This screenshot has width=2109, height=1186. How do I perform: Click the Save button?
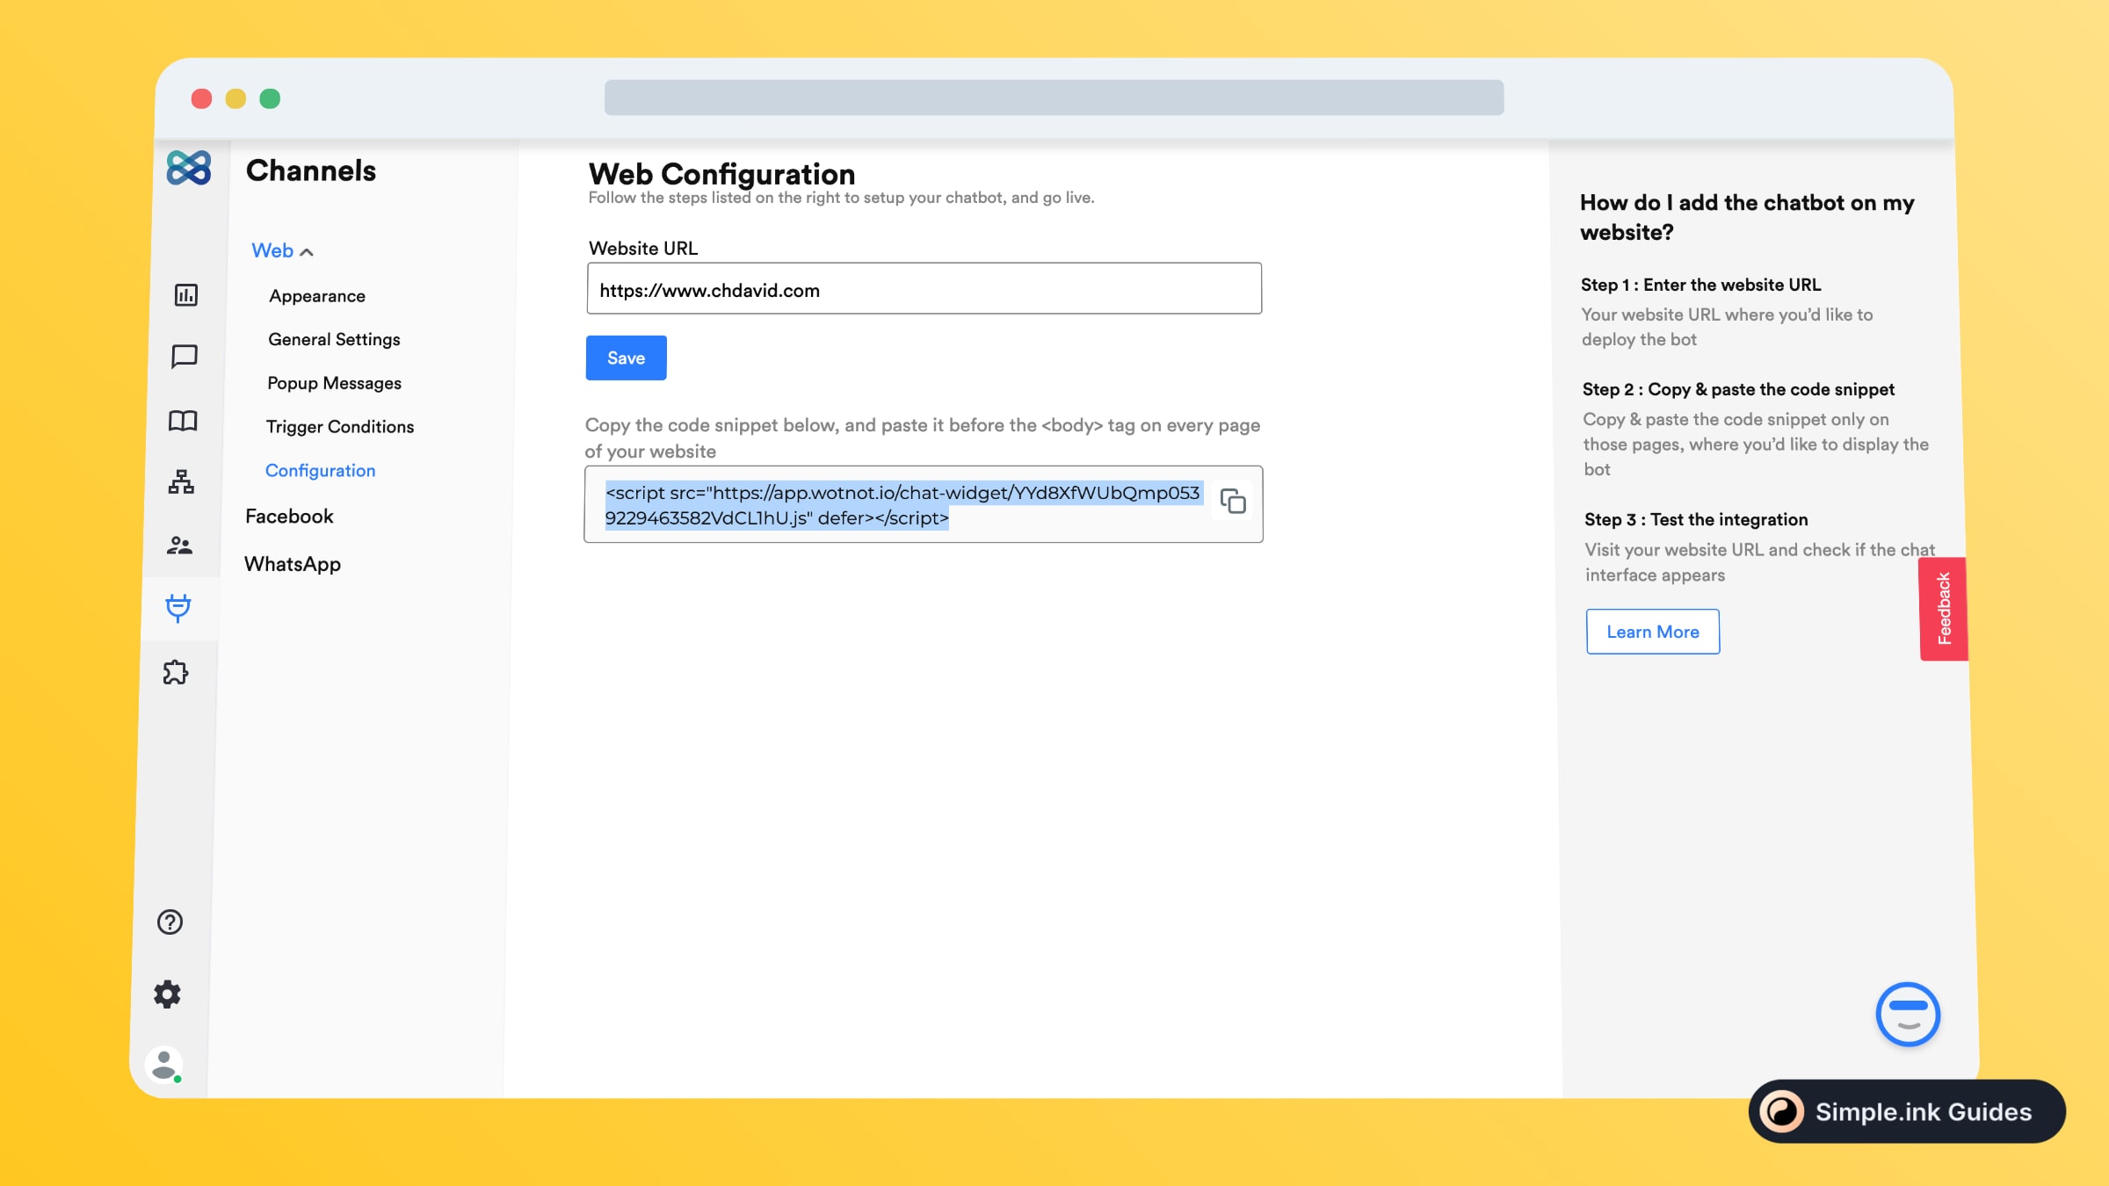[x=626, y=358]
